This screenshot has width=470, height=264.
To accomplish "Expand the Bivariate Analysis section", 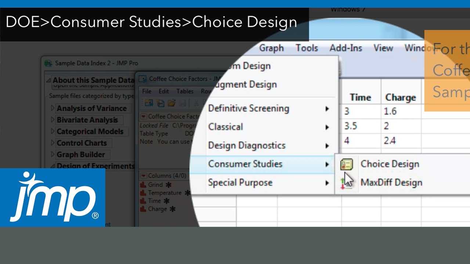I will (x=53, y=120).
